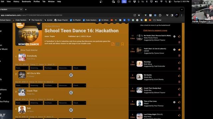Open the Streaming dropdown for Everybody
Image resolution: width=213 pixels, height=119 pixels.
tap(36, 68)
